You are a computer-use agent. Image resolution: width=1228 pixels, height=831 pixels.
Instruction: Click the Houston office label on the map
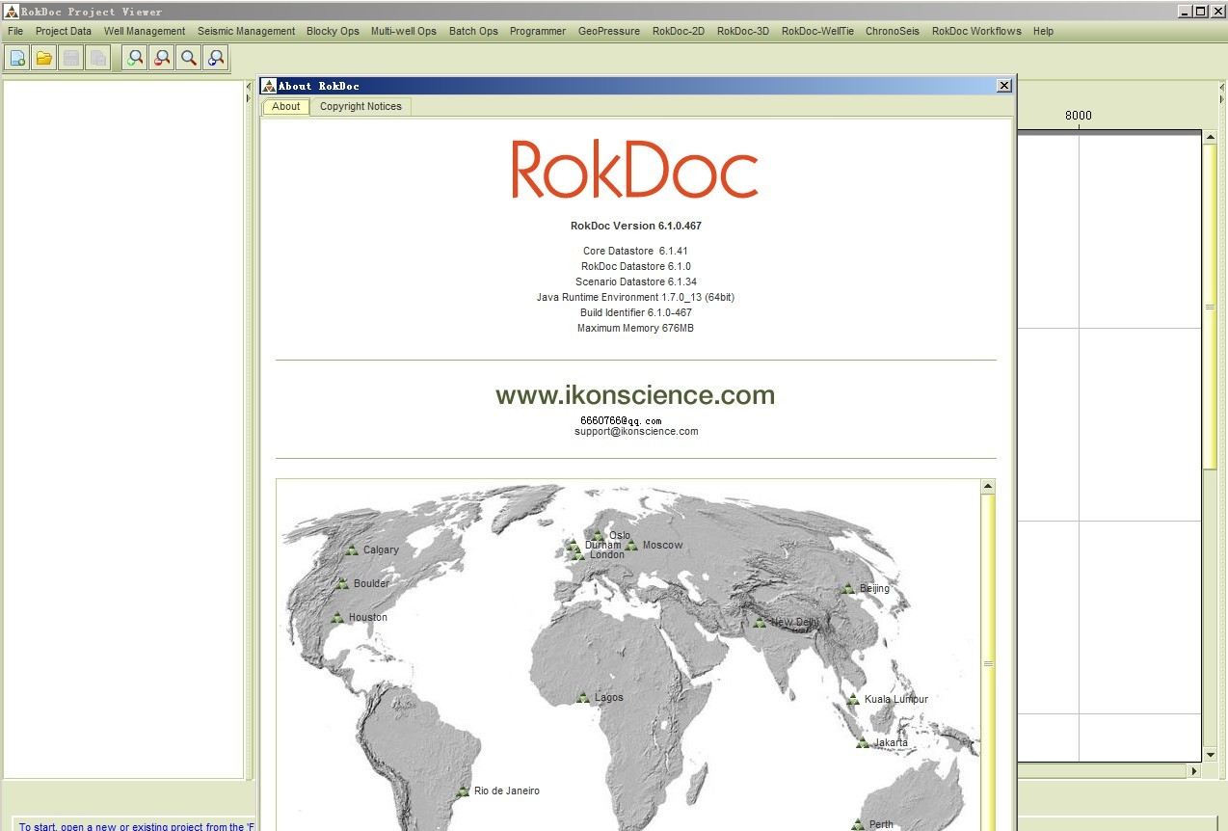[368, 618]
